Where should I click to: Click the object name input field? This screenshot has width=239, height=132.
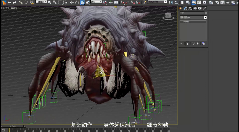click(x=191, y=13)
